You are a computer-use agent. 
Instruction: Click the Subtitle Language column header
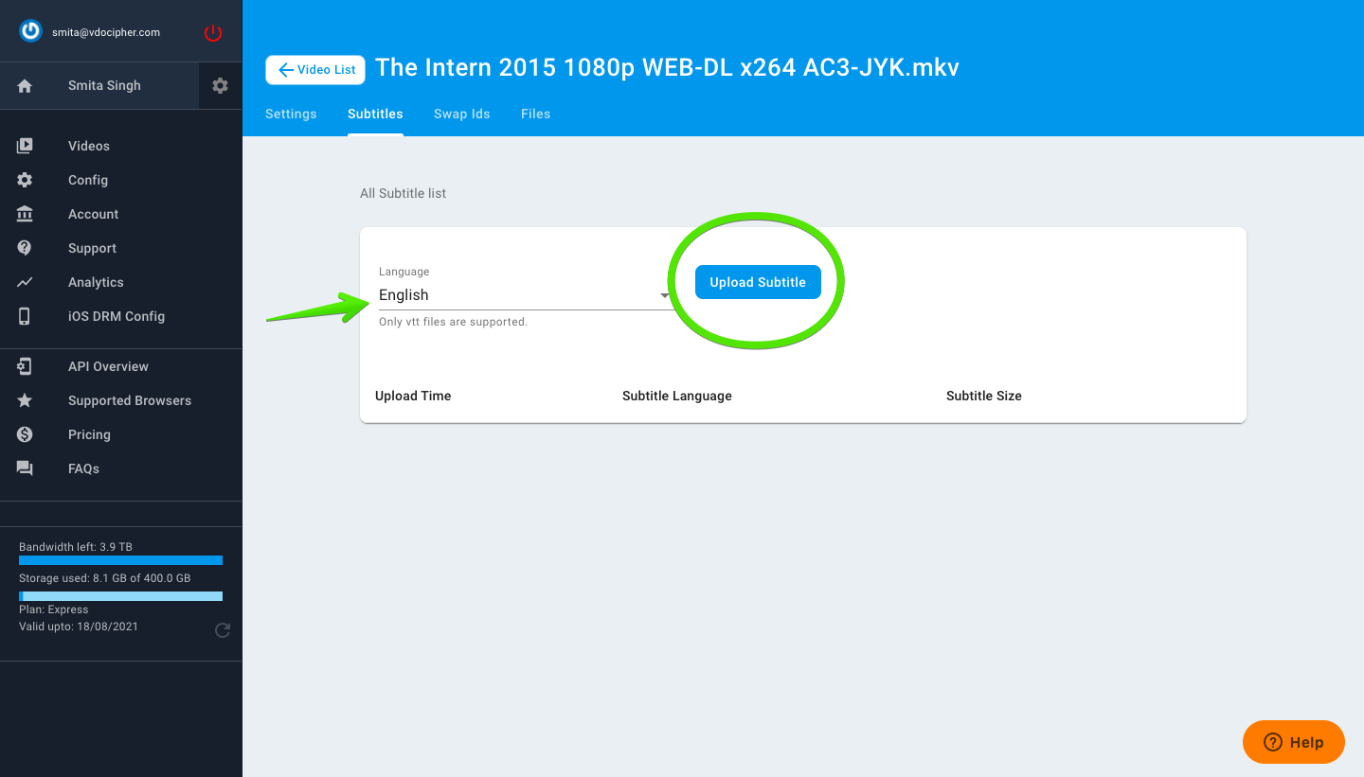point(677,396)
